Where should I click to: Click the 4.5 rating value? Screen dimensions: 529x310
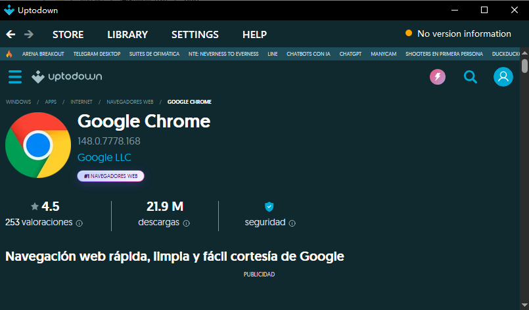pyautogui.click(x=50, y=206)
